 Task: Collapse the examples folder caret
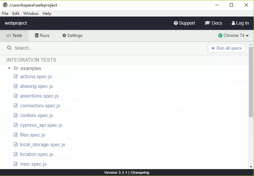click(9, 68)
